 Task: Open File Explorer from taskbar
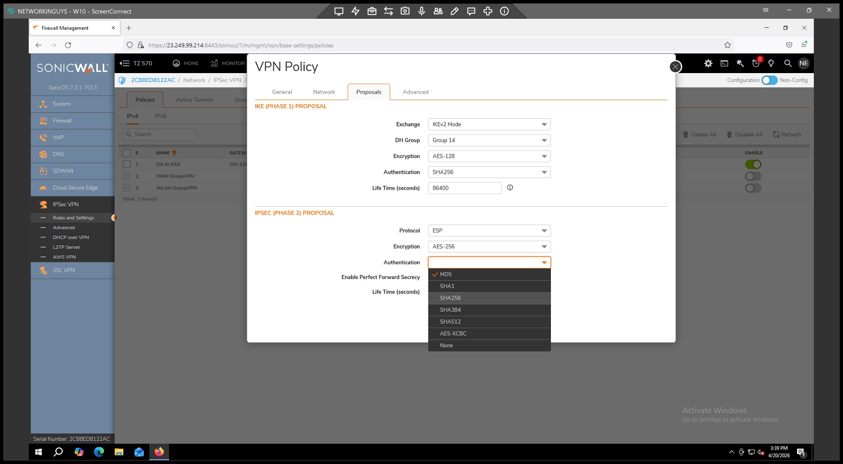tap(119, 452)
